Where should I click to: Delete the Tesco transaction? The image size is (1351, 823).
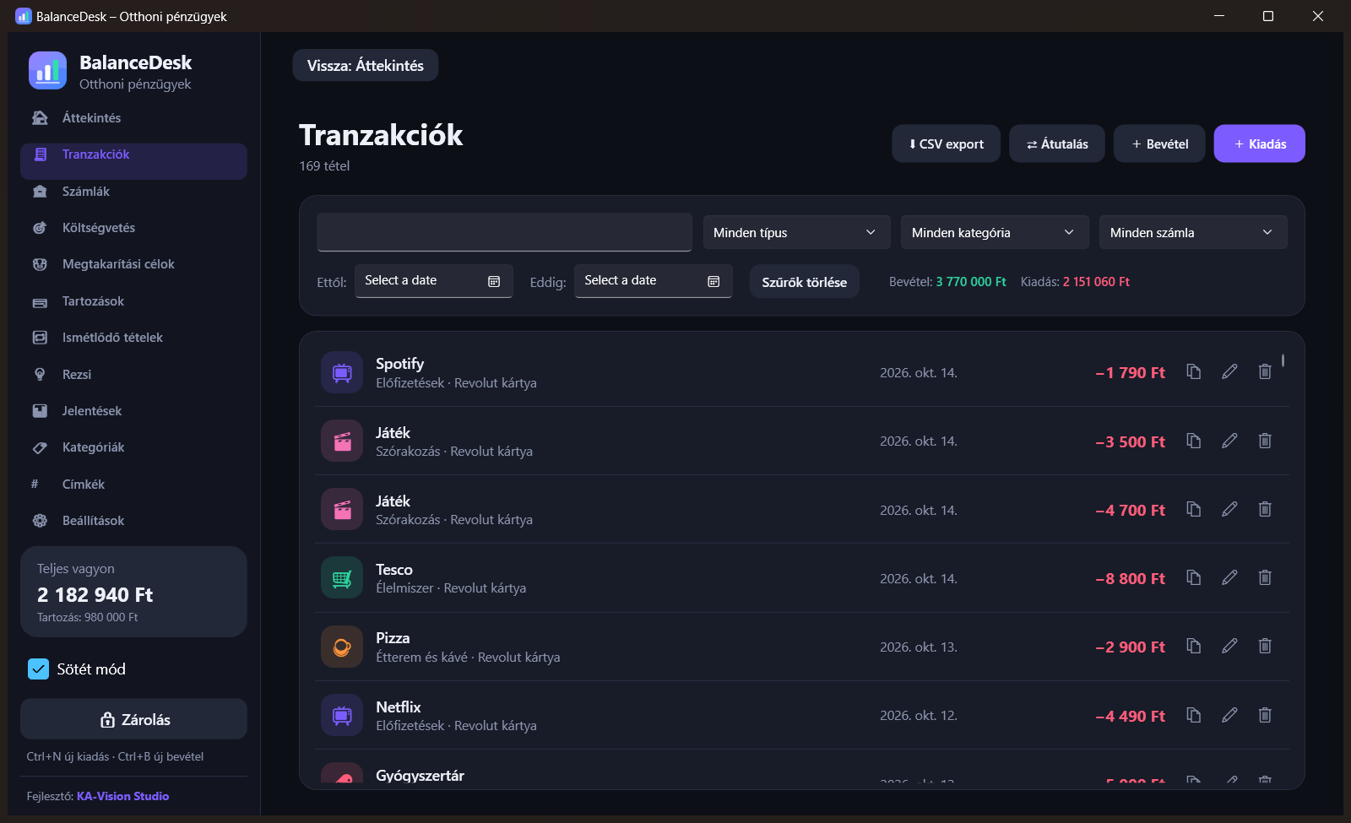[1265, 577]
